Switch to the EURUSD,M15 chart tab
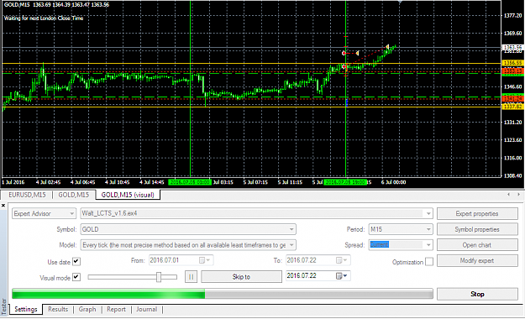 pyautogui.click(x=27, y=195)
